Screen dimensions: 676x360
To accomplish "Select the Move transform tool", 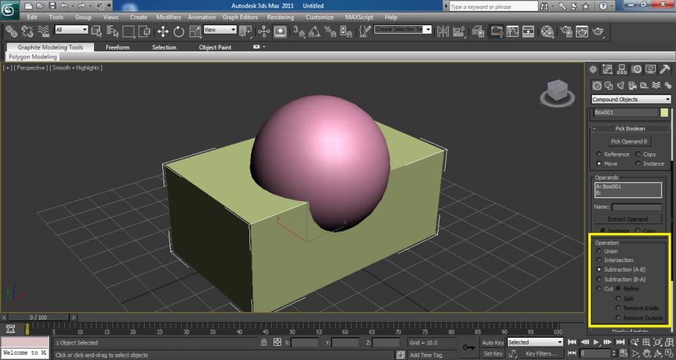I will 163,31.
